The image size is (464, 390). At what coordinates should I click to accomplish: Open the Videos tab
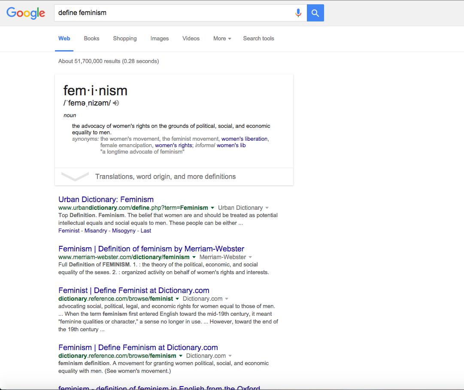click(x=191, y=39)
